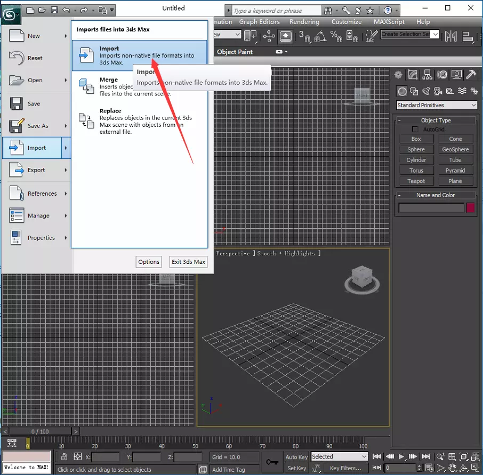
Task: Open the Motion command panel icon
Action: [x=442, y=75]
